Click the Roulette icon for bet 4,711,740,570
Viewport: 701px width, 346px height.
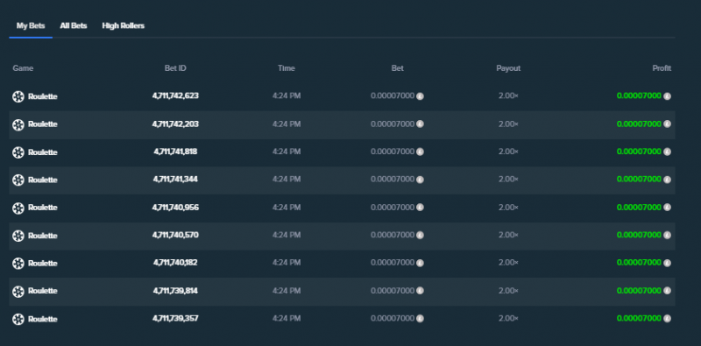coord(18,236)
